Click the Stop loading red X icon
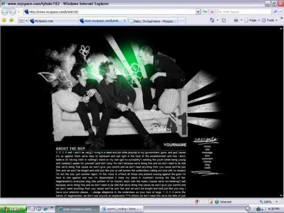Viewport: 284px width, 213px height. 212,12
